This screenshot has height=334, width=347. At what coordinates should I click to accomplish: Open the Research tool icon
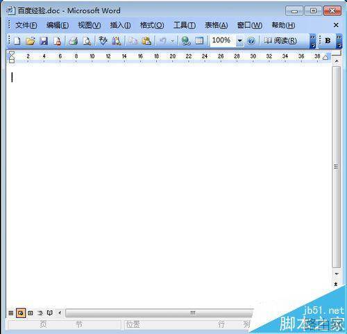[x=117, y=41]
